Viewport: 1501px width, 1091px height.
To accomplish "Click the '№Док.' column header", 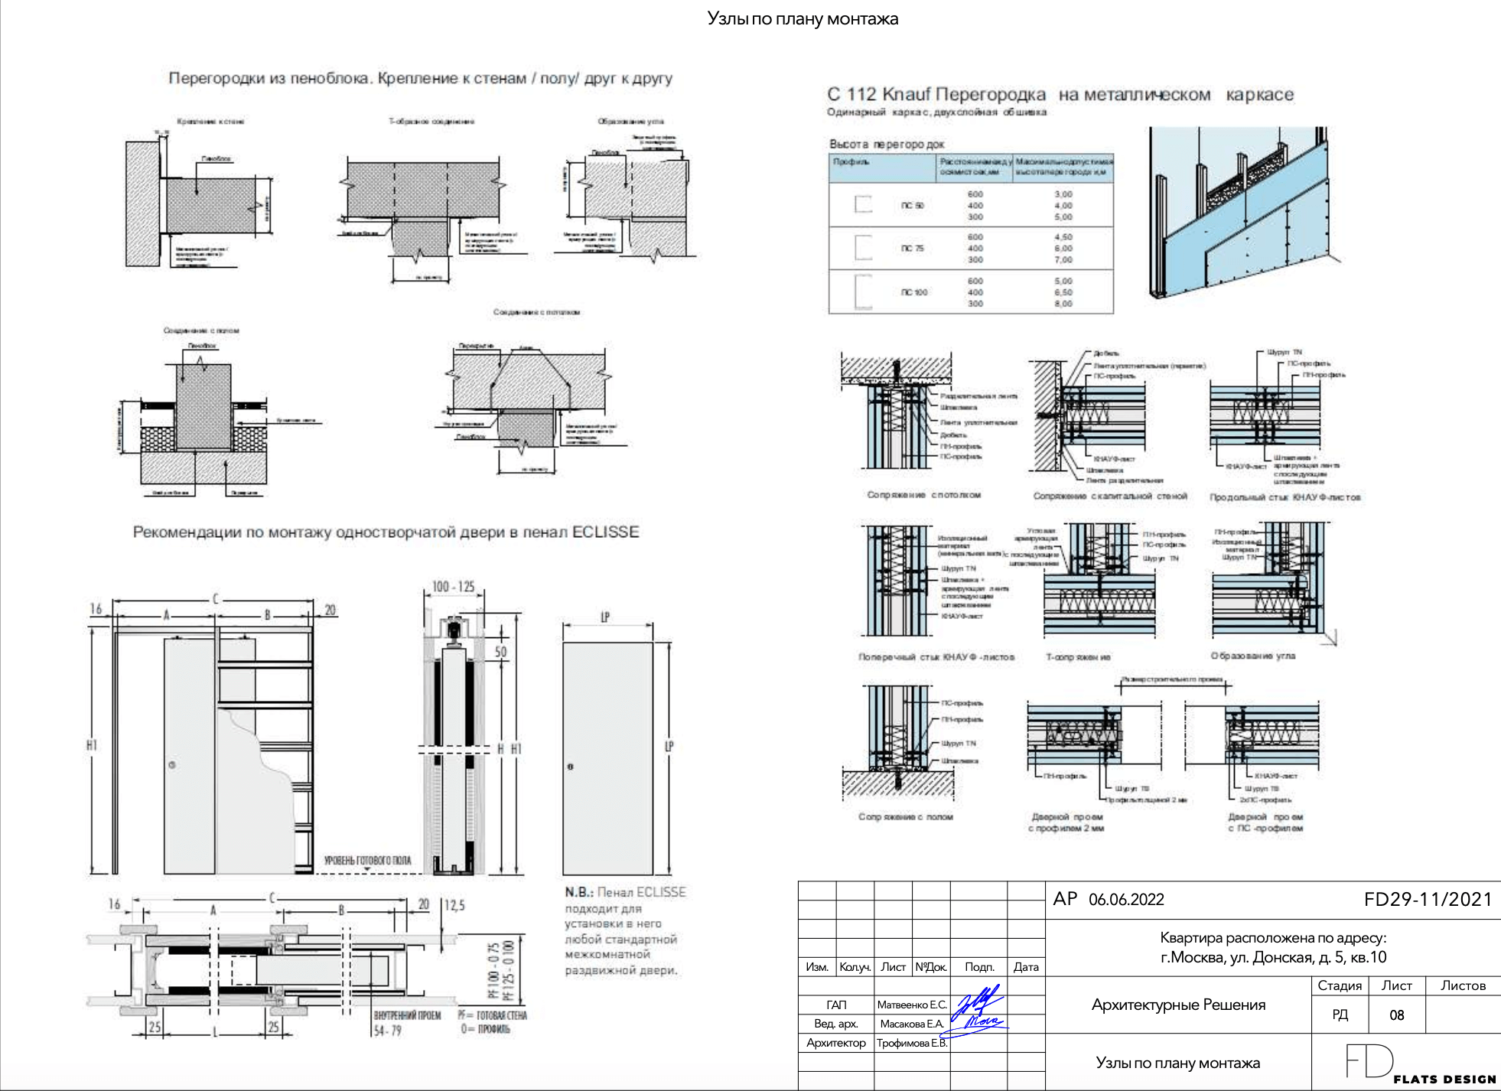I will [x=931, y=967].
